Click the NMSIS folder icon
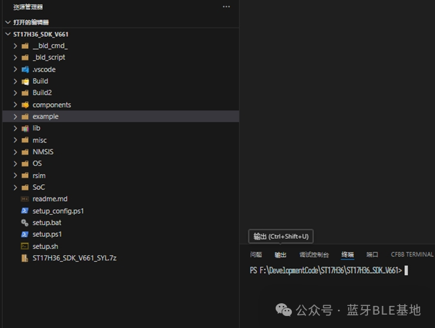 [25, 152]
